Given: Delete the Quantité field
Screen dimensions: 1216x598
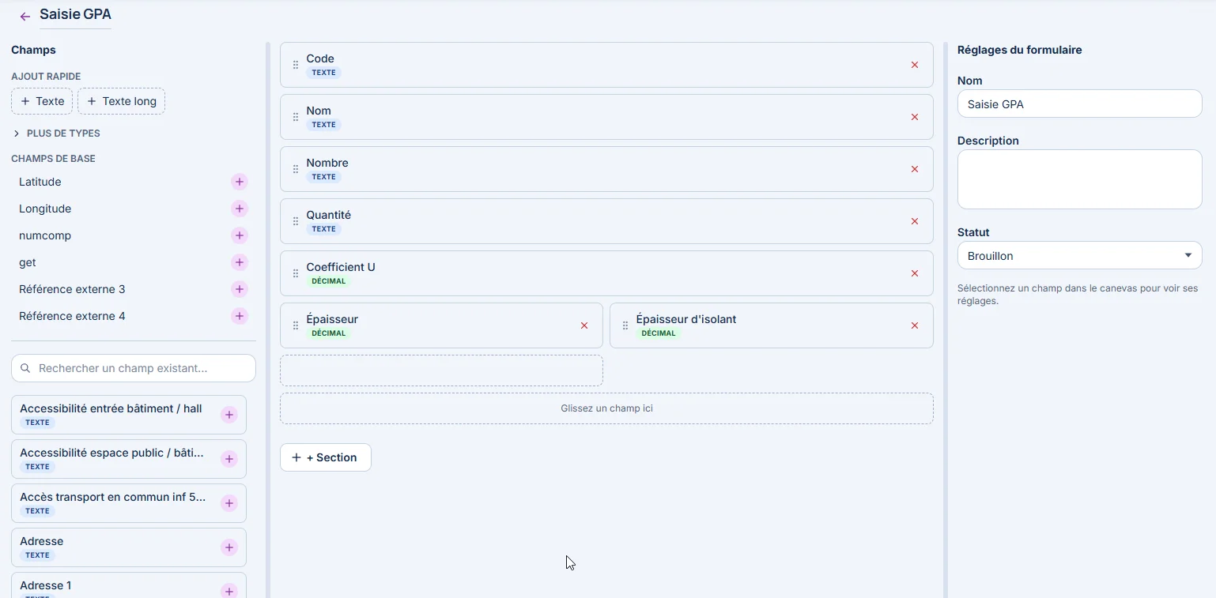Looking at the screenshot, I should (x=915, y=221).
